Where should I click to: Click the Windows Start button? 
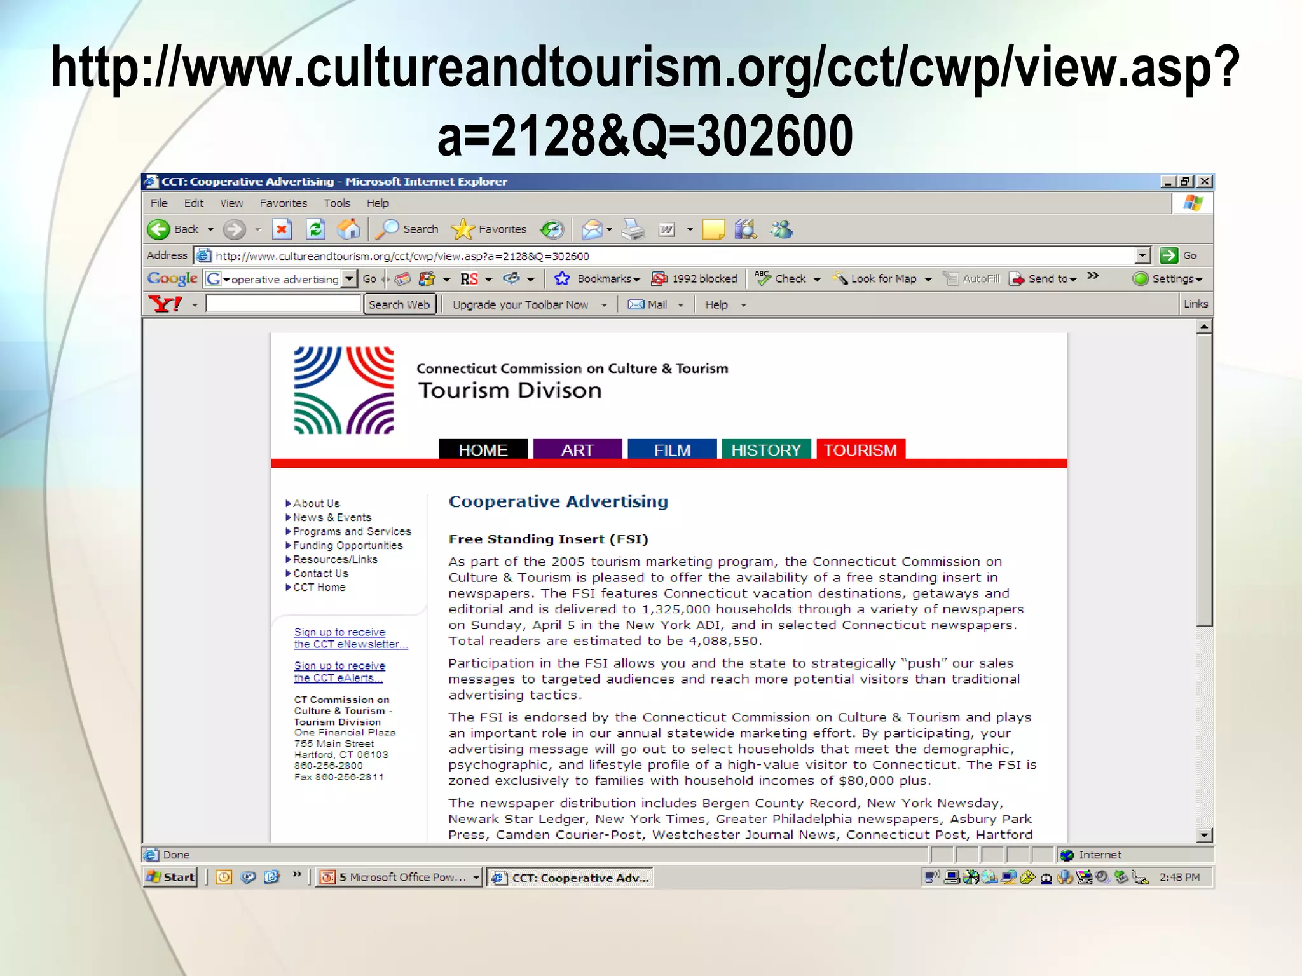170,878
